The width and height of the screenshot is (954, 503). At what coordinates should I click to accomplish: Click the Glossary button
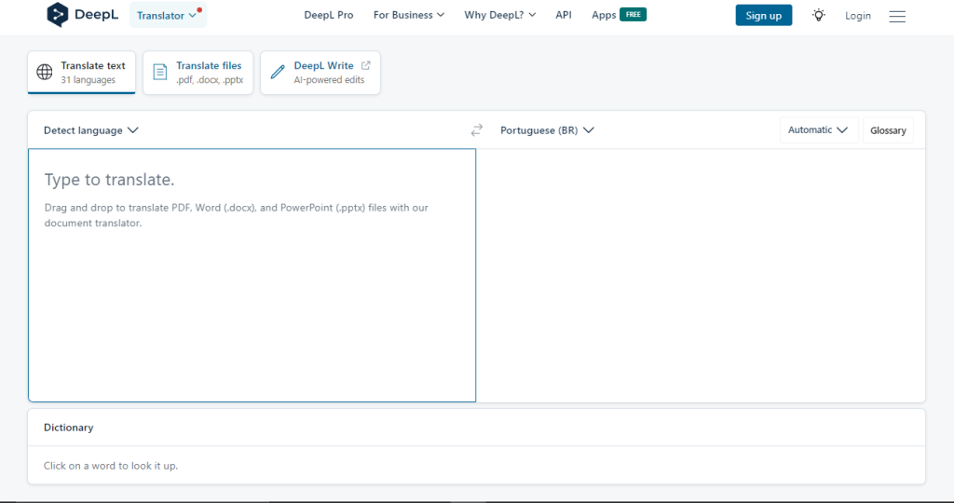tap(888, 130)
